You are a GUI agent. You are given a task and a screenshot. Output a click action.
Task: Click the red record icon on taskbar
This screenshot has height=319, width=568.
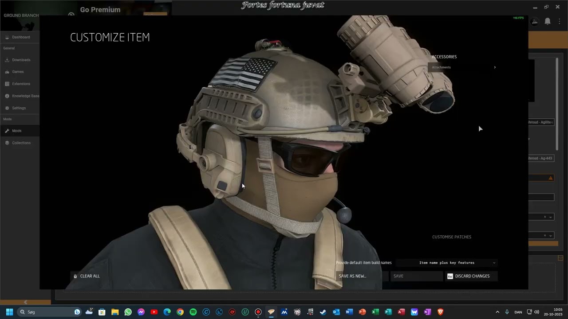click(x=258, y=312)
